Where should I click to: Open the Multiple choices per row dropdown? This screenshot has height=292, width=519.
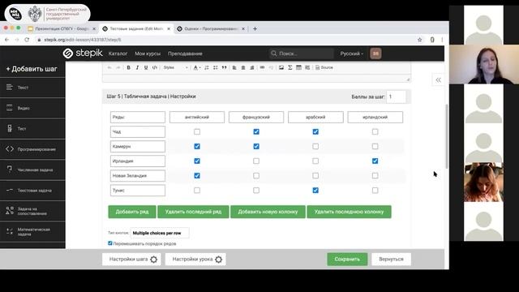click(160, 233)
